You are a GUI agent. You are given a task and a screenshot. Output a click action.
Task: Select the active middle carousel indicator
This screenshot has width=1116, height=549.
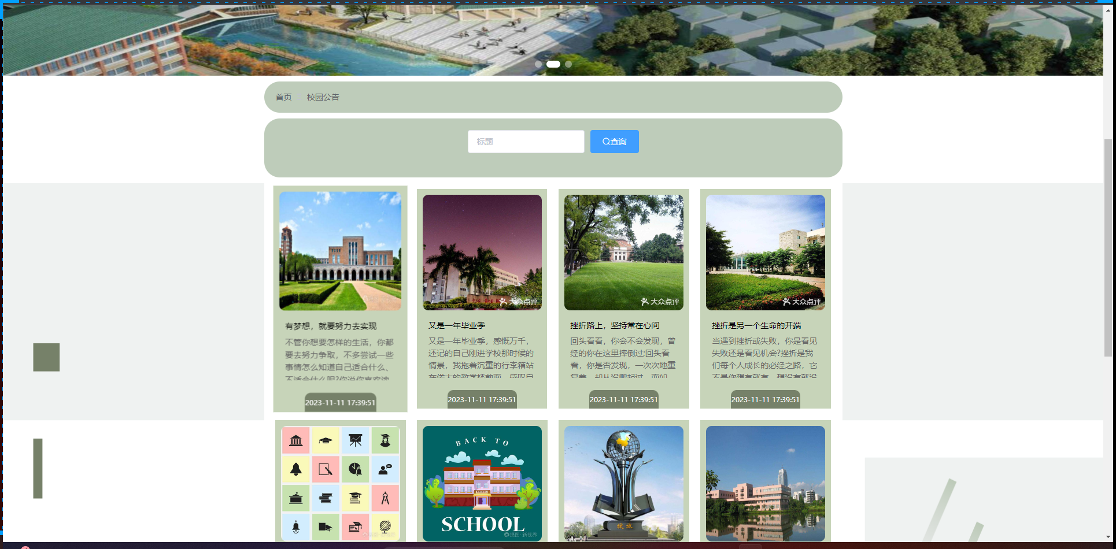click(553, 64)
